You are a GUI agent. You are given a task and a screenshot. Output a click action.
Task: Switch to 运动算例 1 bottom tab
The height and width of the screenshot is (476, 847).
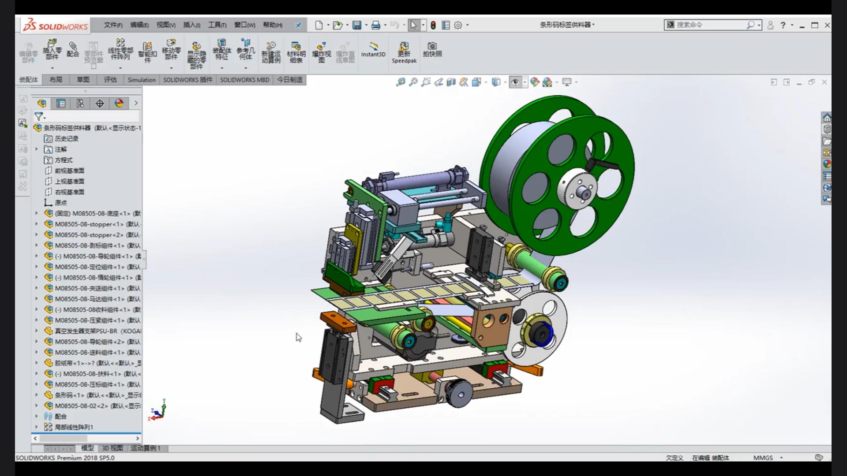[146, 448]
